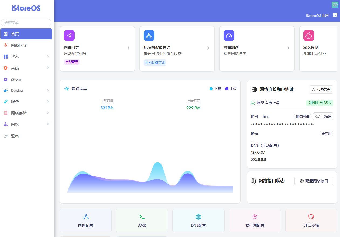The image size is (340, 237).
Task: Expand the Docker sidebar submenu
Action: click(26, 91)
